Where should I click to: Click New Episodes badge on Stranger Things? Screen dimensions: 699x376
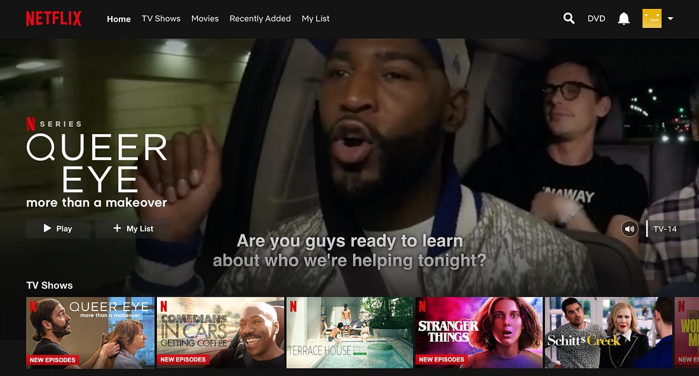(x=442, y=359)
